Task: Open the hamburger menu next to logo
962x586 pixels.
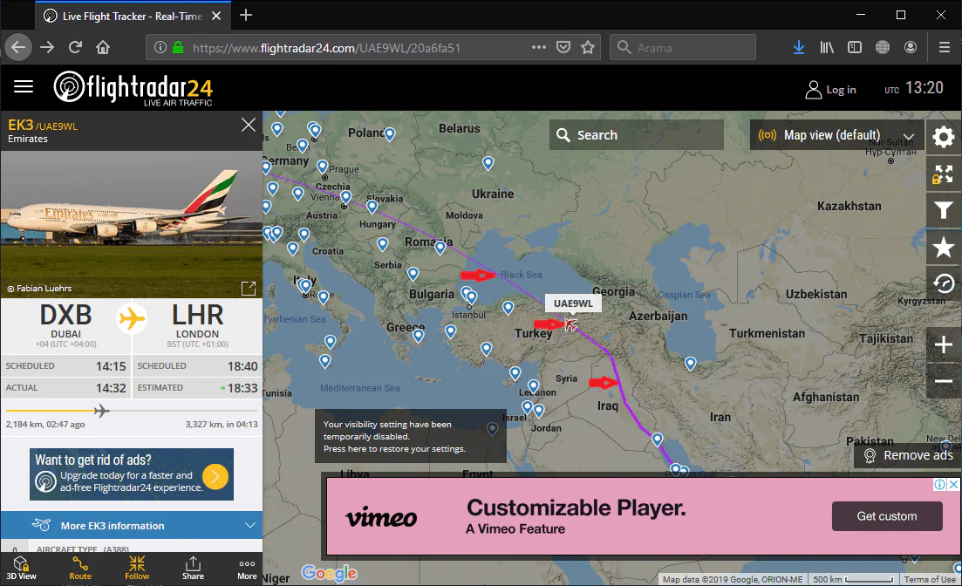Action: 24,86
